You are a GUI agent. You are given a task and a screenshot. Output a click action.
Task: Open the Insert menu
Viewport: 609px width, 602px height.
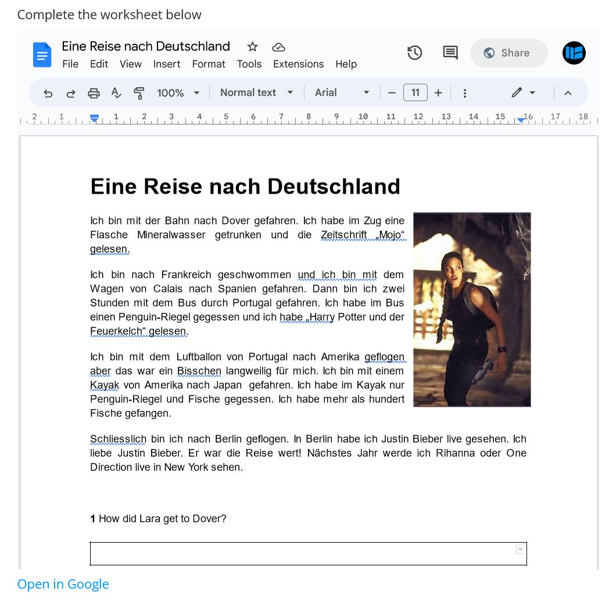tap(167, 64)
